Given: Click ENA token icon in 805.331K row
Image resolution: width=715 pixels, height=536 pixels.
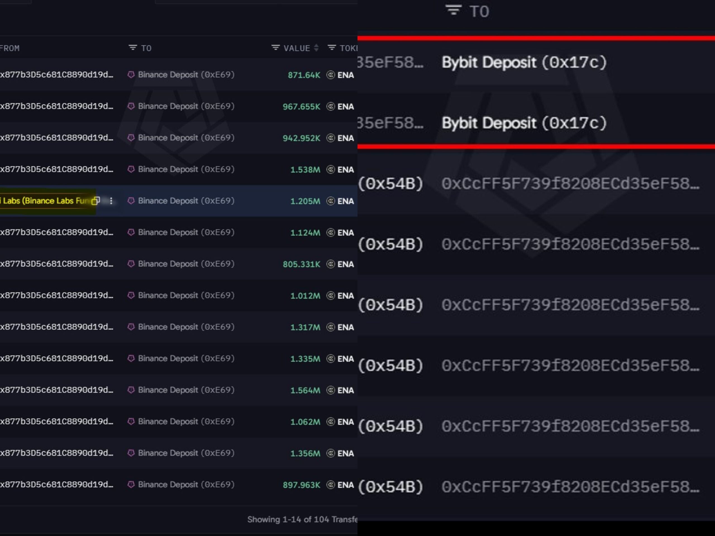Looking at the screenshot, I should (330, 264).
